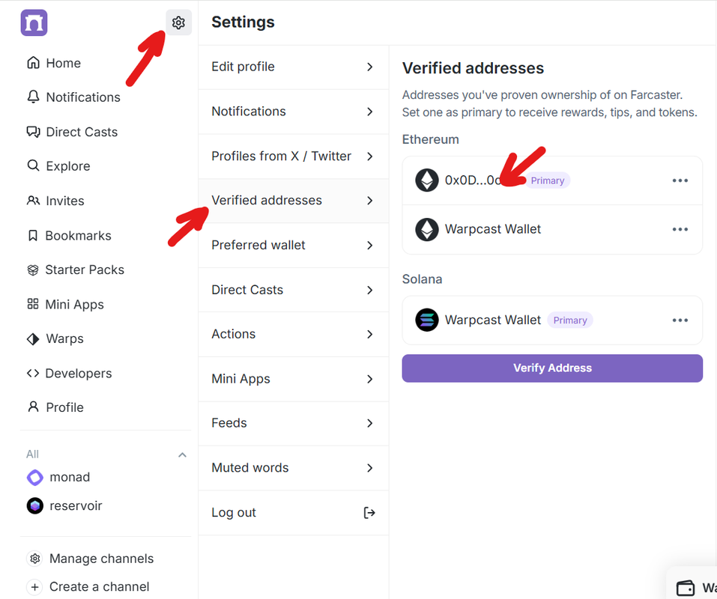Expand Feeds chevron arrow
Screen dimensions: 717x599
tap(370, 424)
